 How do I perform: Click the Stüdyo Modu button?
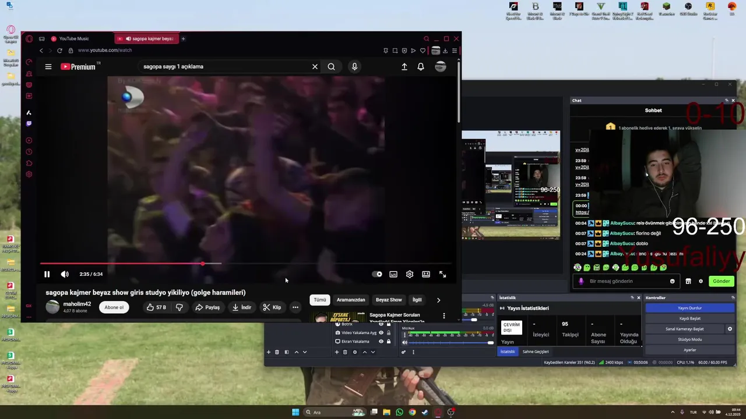click(x=690, y=339)
